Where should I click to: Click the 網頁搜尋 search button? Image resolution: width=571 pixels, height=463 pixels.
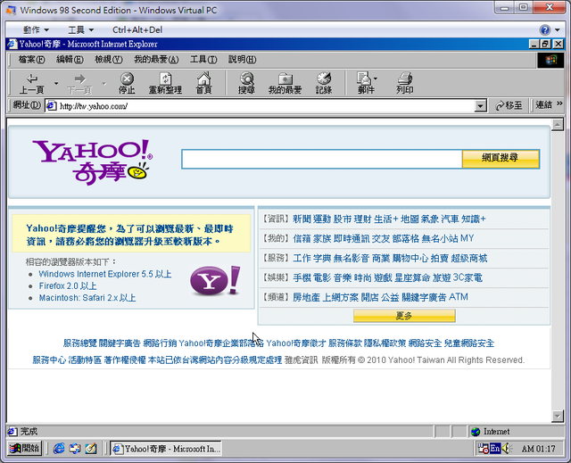click(501, 159)
